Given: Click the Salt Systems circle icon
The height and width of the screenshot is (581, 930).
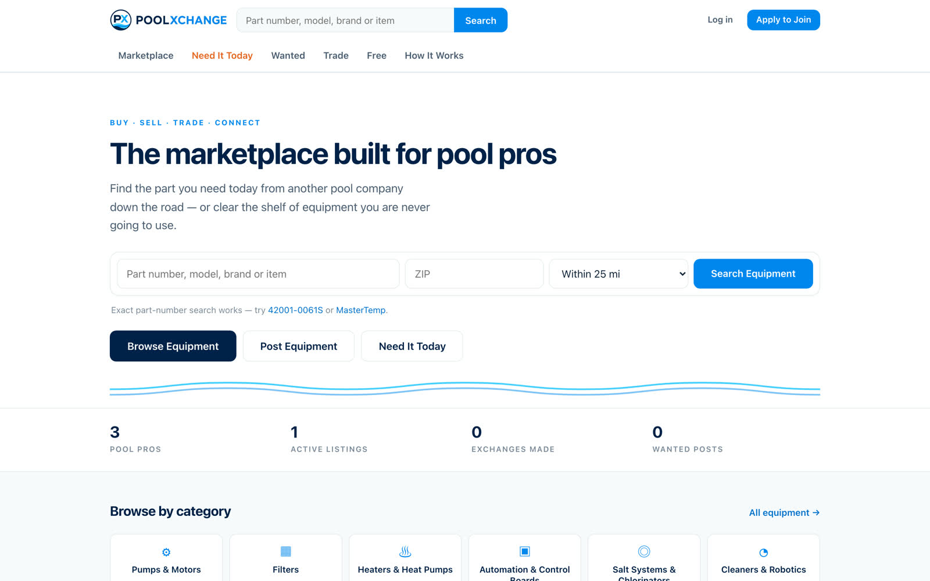Looking at the screenshot, I should (644, 551).
